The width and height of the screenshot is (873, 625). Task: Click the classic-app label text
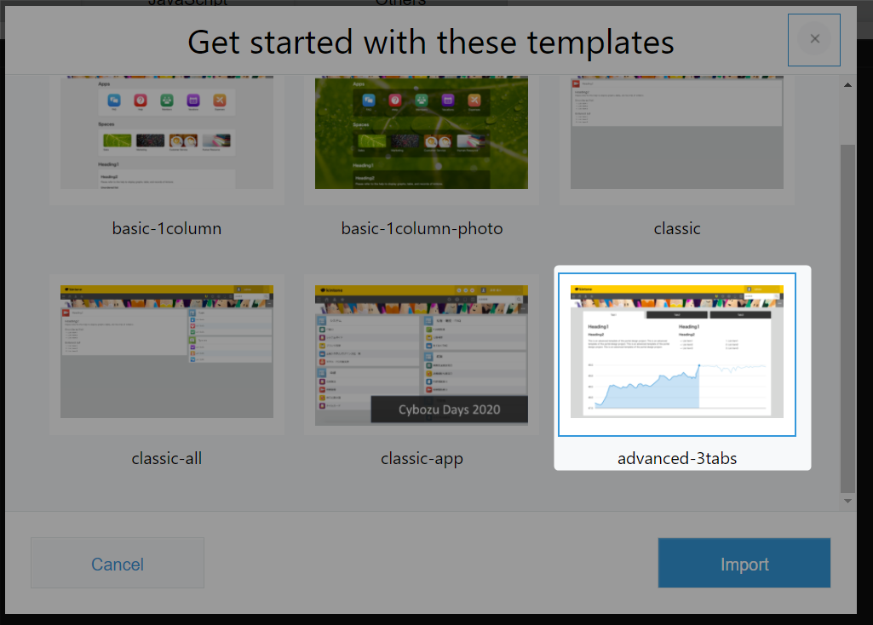(x=422, y=459)
